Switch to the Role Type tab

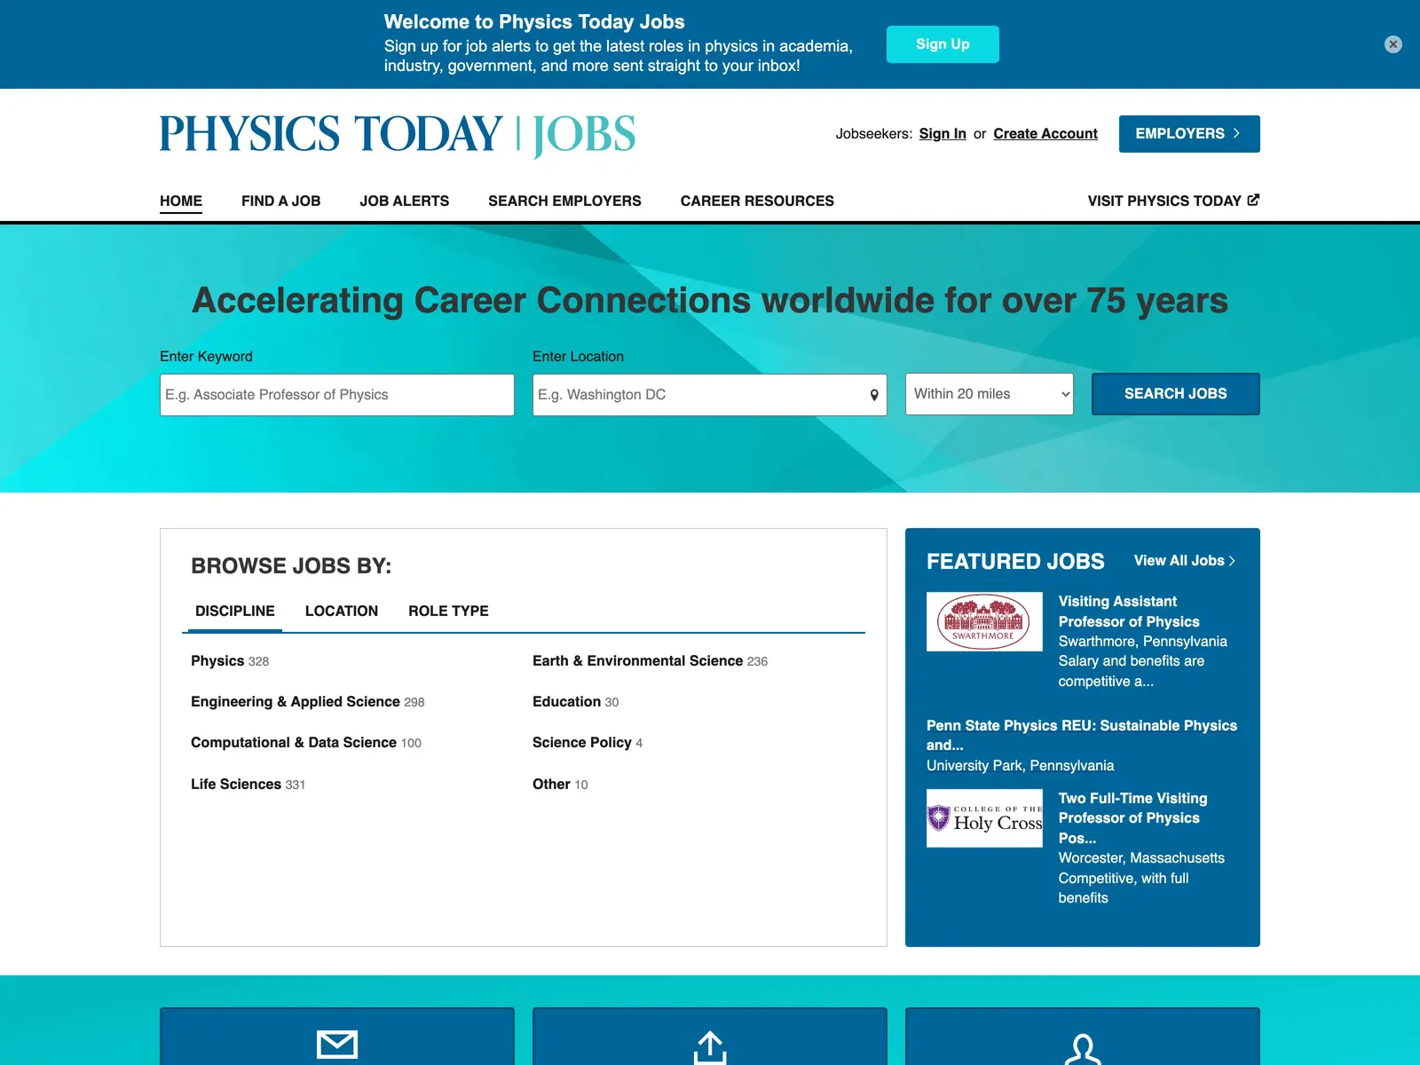coord(448,611)
